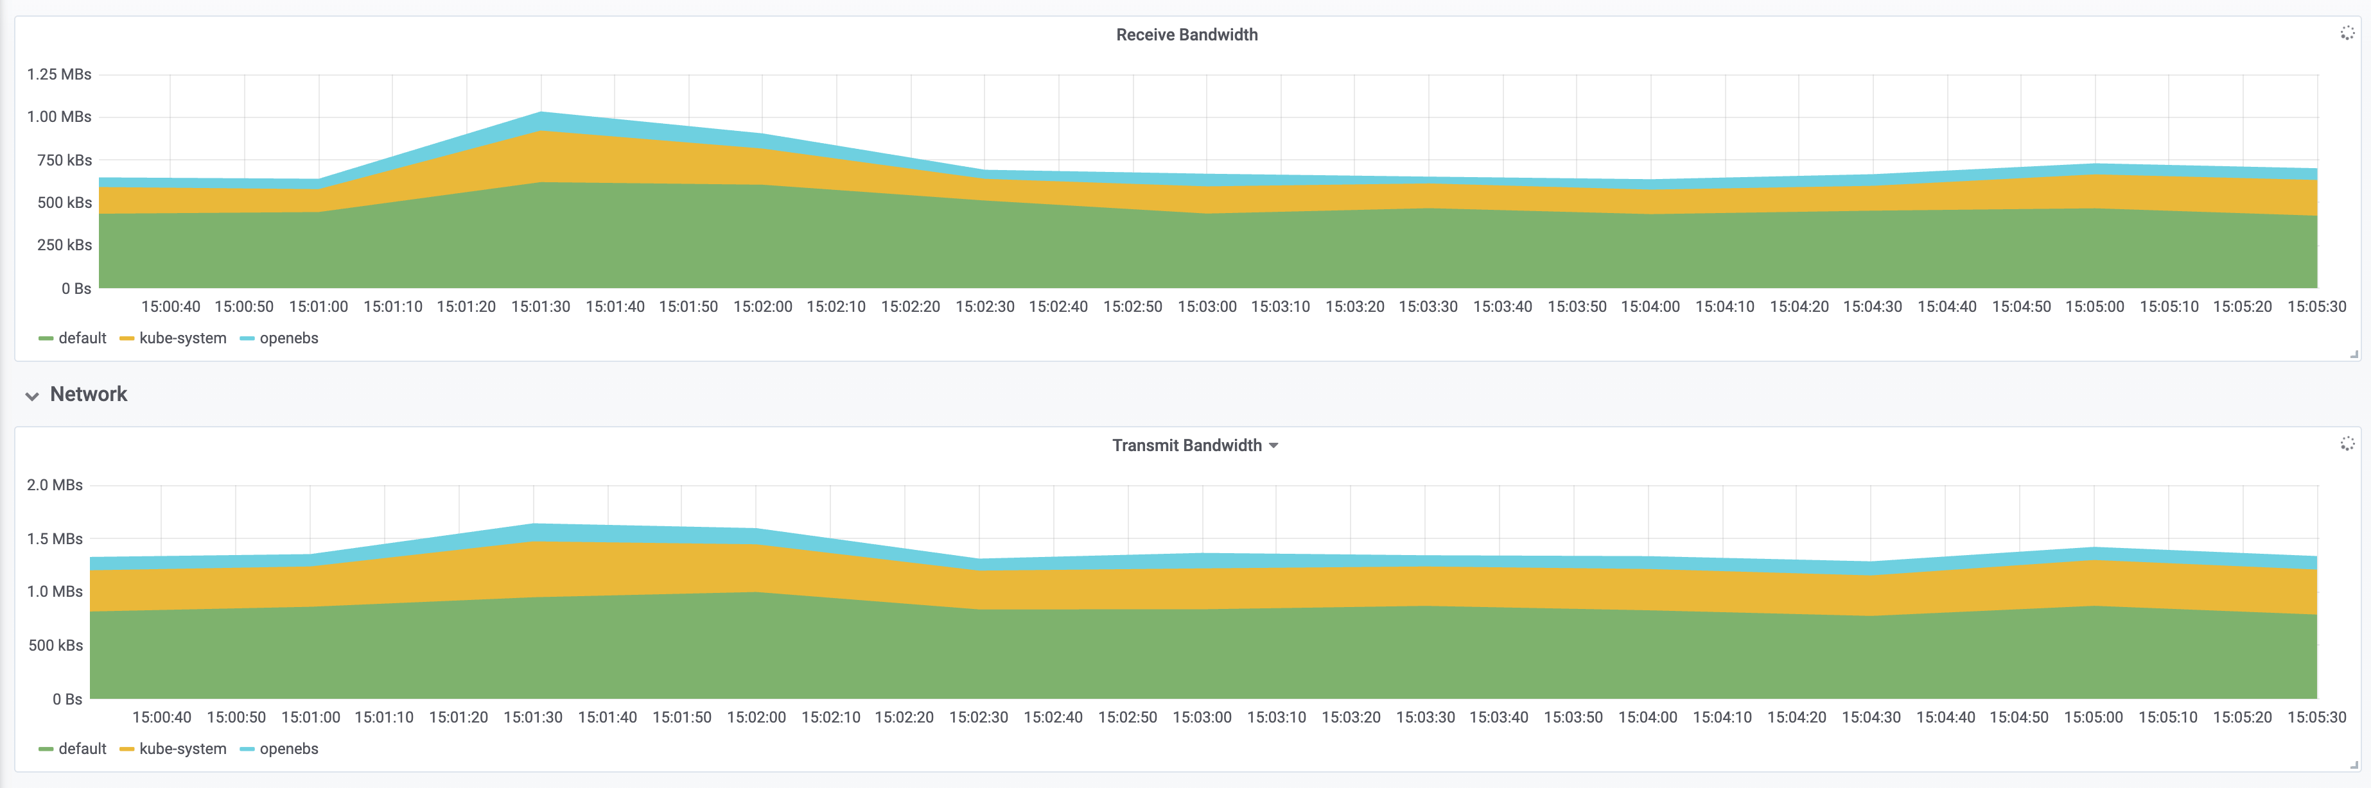The width and height of the screenshot is (2371, 788).
Task: Click loading spinner icon on Receive Bandwidth panel
Action: pyautogui.click(x=2347, y=33)
